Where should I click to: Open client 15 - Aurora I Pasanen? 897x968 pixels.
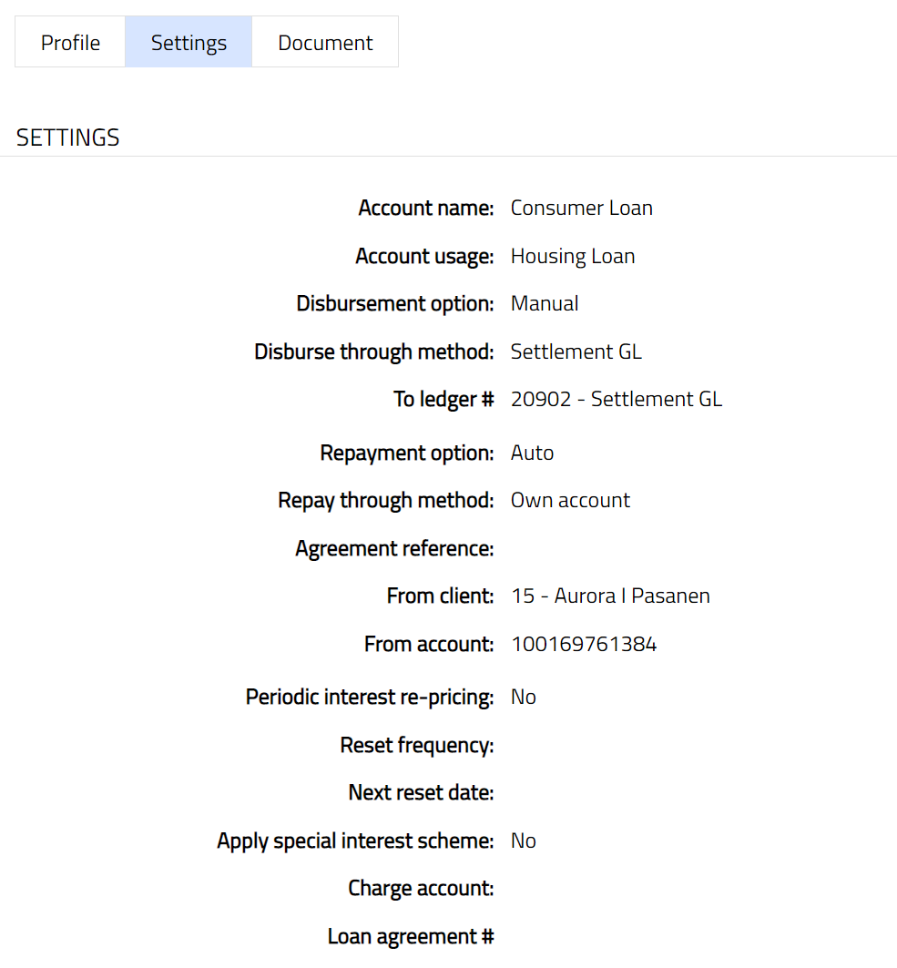[610, 596]
